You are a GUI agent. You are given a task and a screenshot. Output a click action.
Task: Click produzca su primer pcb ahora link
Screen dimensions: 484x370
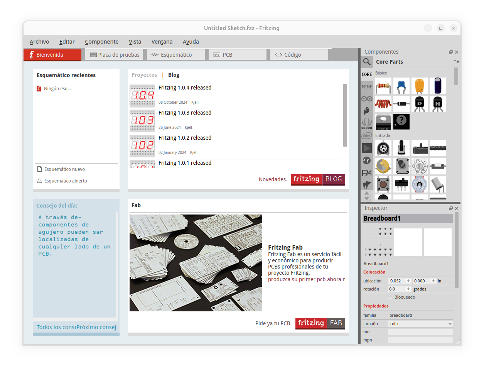pyautogui.click(x=307, y=279)
